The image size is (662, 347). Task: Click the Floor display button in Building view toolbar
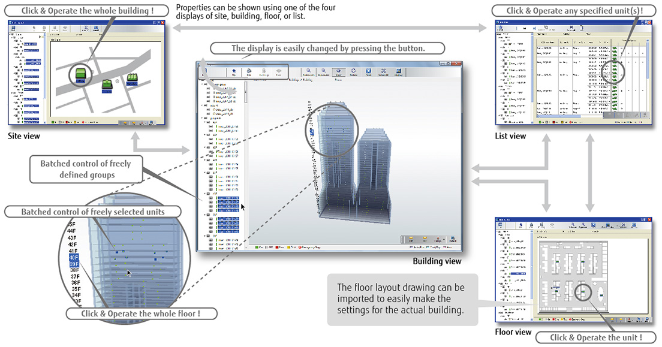[x=278, y=71]
